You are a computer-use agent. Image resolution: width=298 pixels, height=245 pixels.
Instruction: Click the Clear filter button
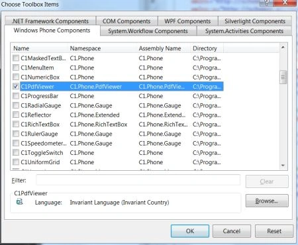267,181
